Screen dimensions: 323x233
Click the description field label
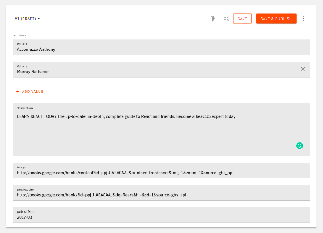coord(24,108)
